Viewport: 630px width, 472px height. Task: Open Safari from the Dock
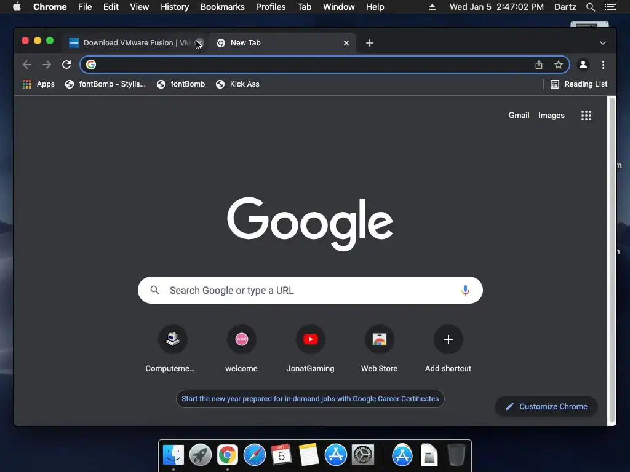(x=254, y=455)
